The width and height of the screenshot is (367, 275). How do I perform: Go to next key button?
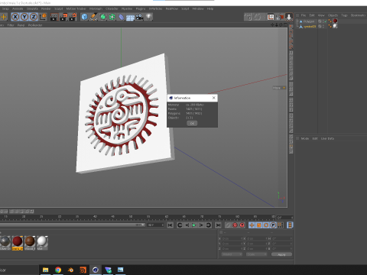209,225
